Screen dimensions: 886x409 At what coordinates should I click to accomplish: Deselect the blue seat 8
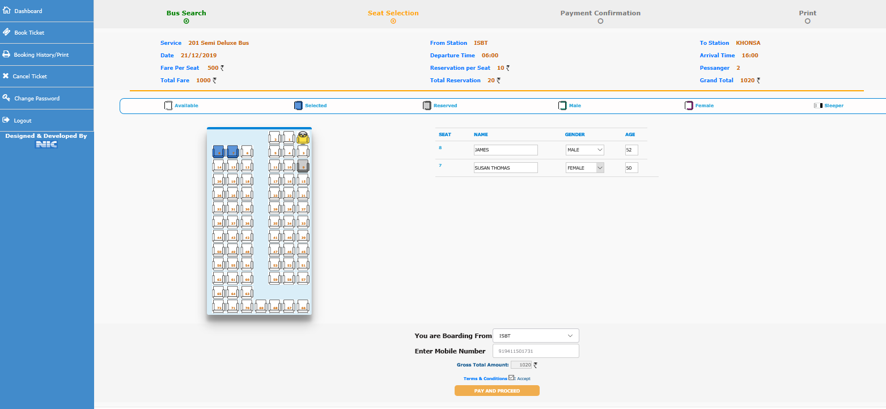(x=218, y=151)
